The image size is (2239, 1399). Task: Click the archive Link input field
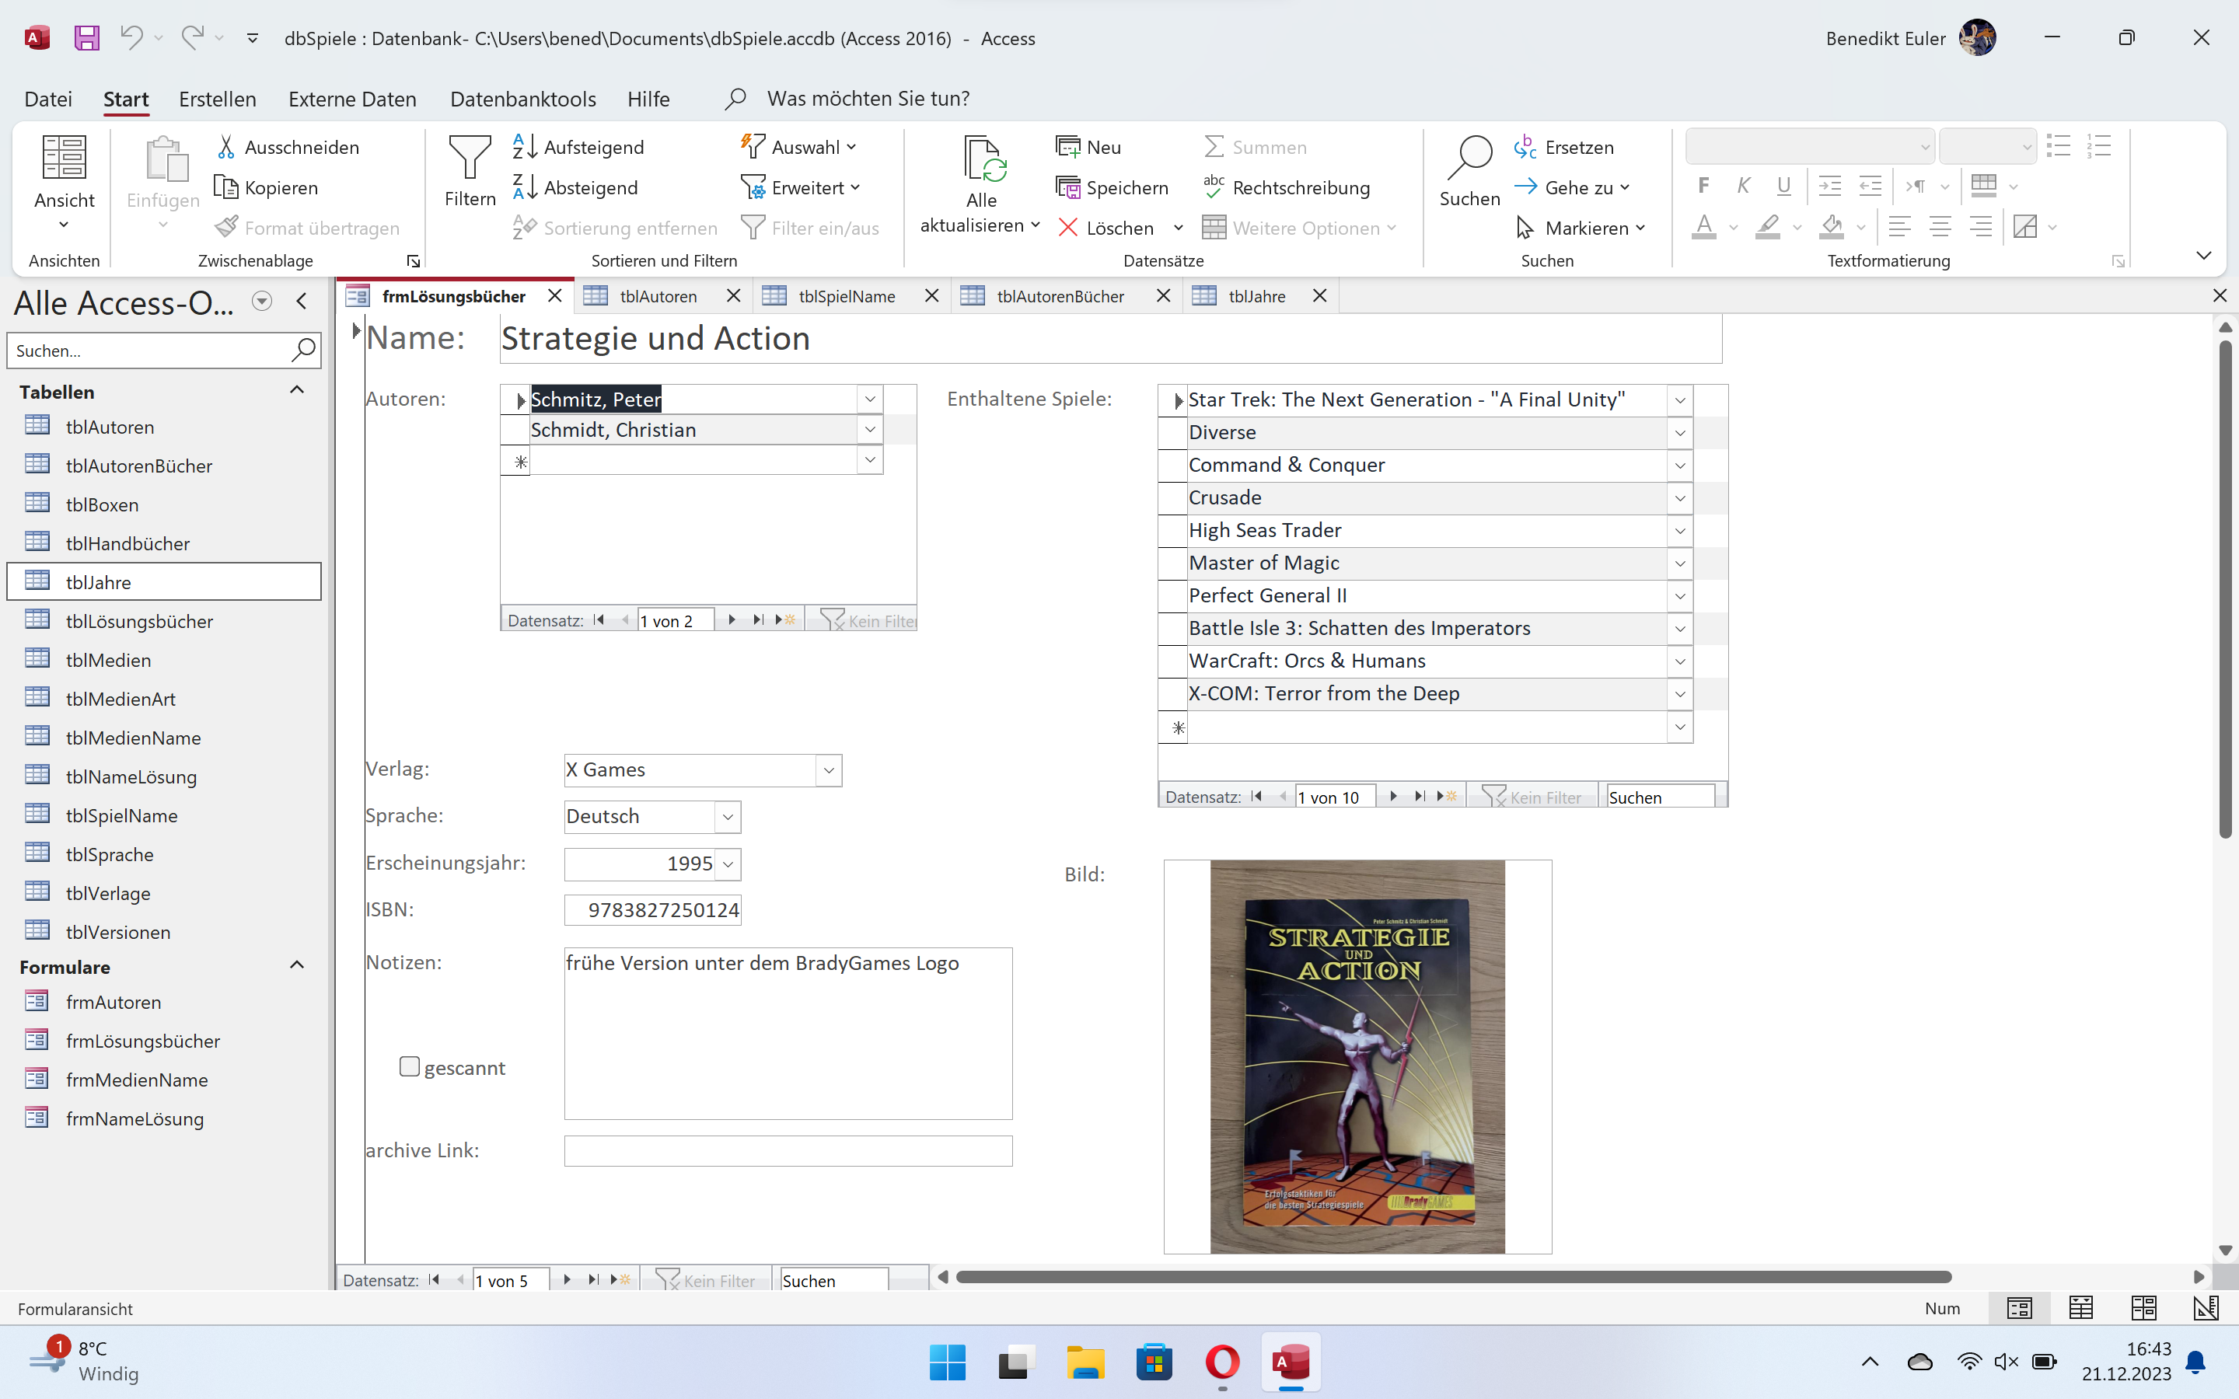pos(788,1151)
